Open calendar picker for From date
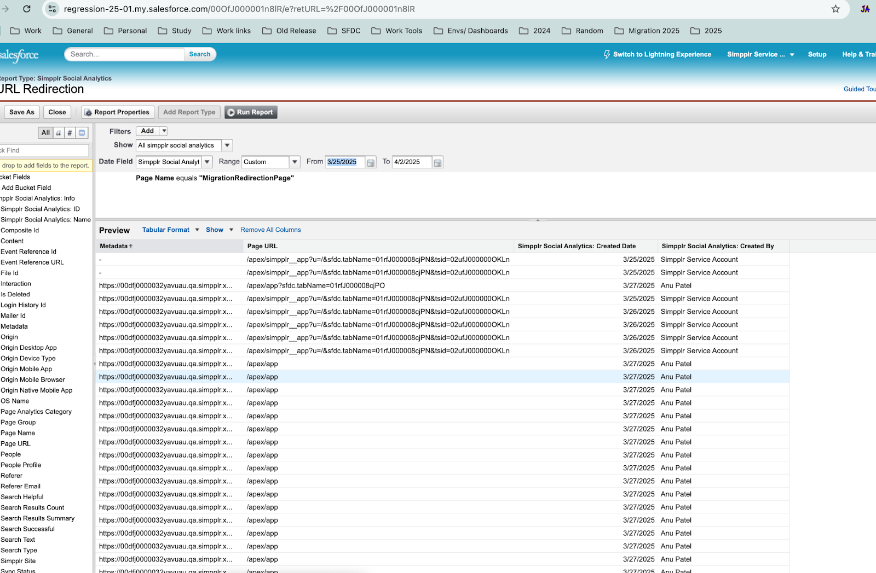 [371, 162]
